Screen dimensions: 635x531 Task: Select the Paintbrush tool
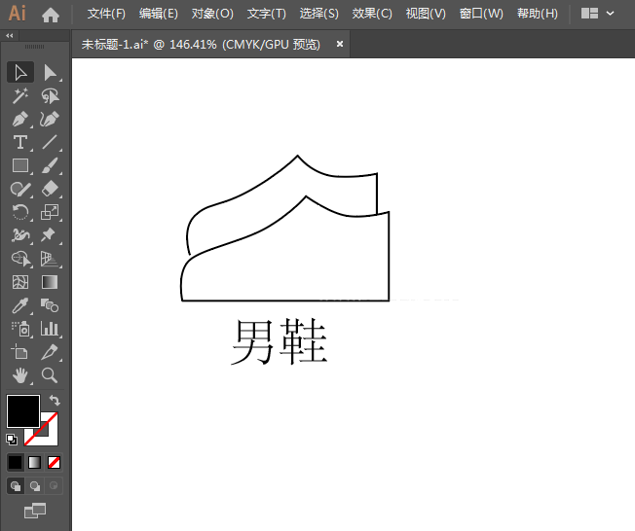tap(50, 165)
